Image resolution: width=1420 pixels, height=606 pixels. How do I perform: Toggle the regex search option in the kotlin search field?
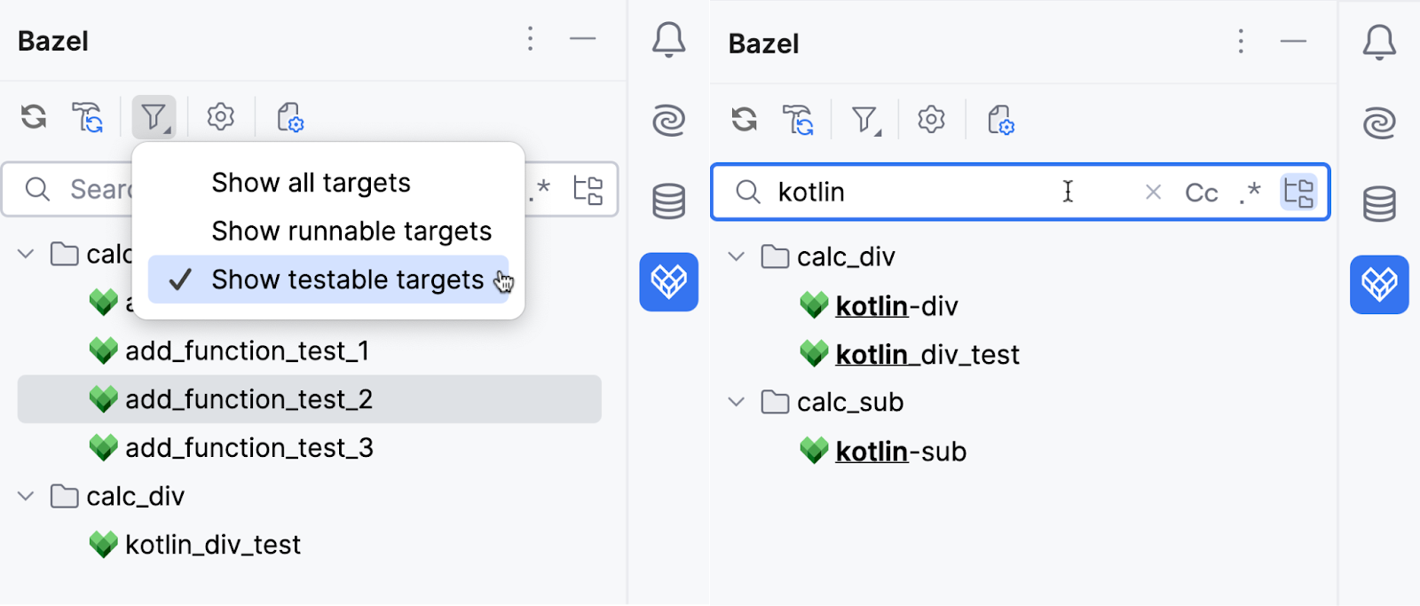(1250, 193)
